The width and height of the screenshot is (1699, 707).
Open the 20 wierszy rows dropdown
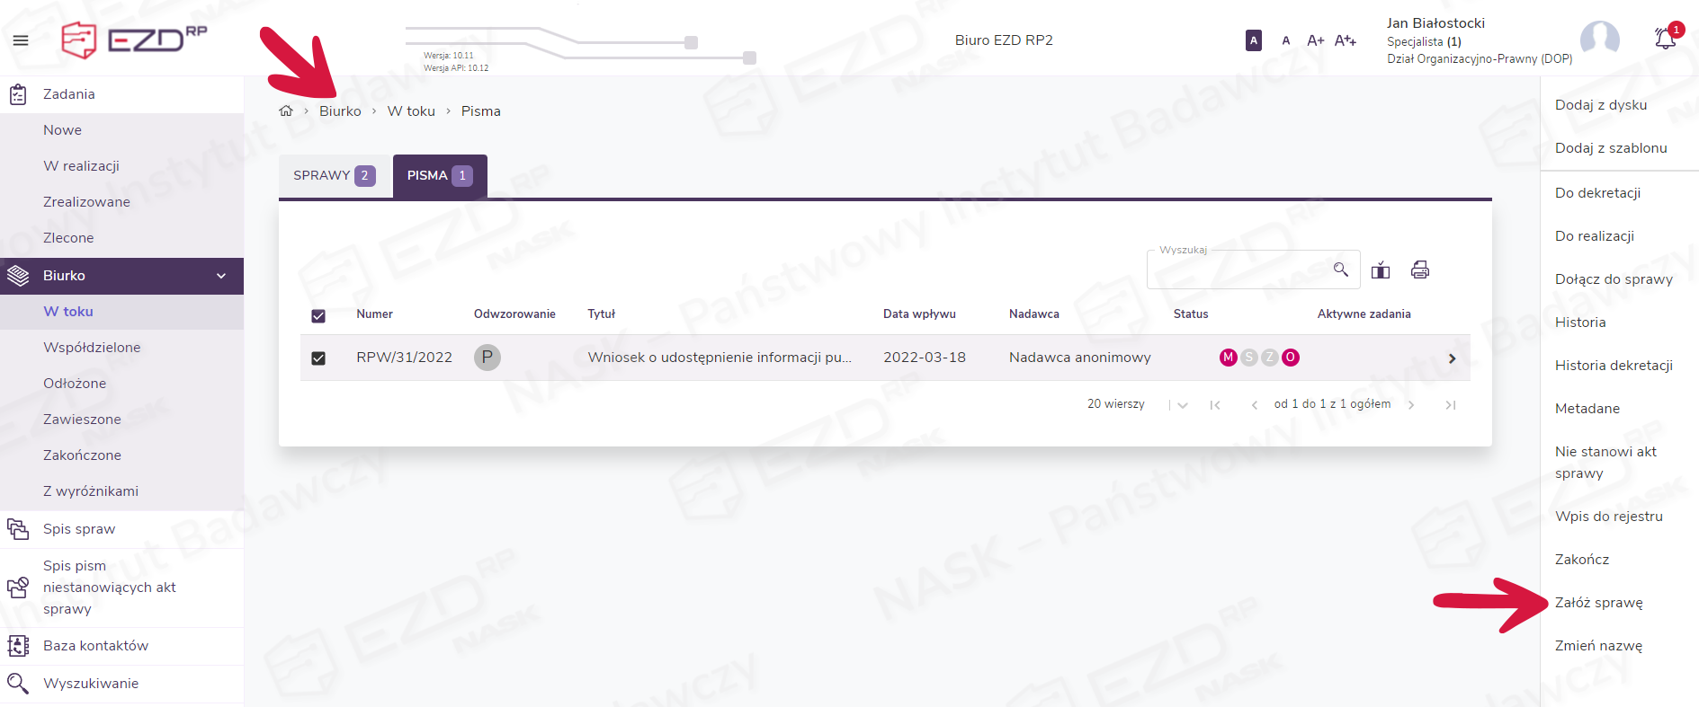[x=1182, y=405]
